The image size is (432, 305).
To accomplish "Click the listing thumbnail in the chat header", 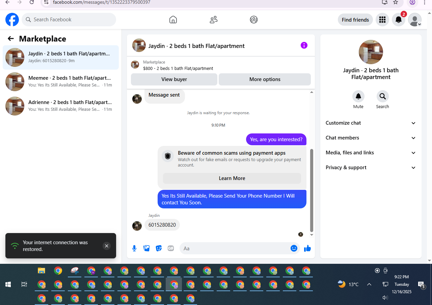I will 139,45.
